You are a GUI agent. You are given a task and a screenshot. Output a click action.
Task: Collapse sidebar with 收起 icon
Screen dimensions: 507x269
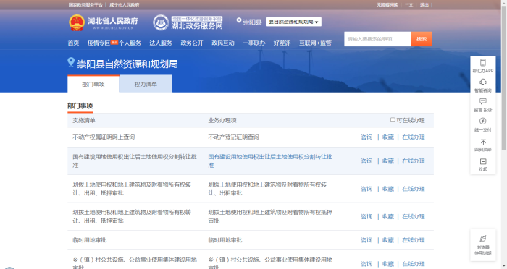[x=483, y=161]
